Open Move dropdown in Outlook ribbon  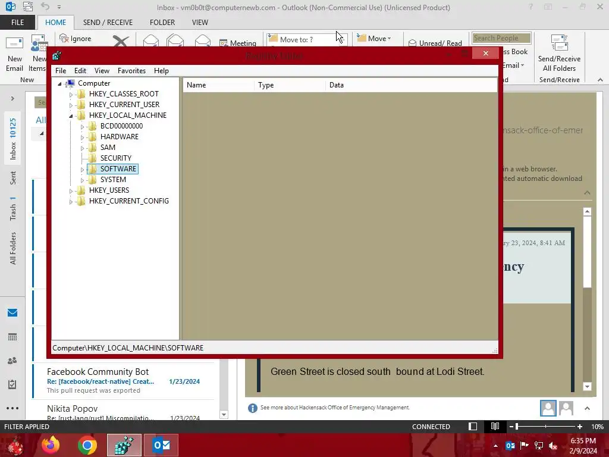[x=374, y=39]
